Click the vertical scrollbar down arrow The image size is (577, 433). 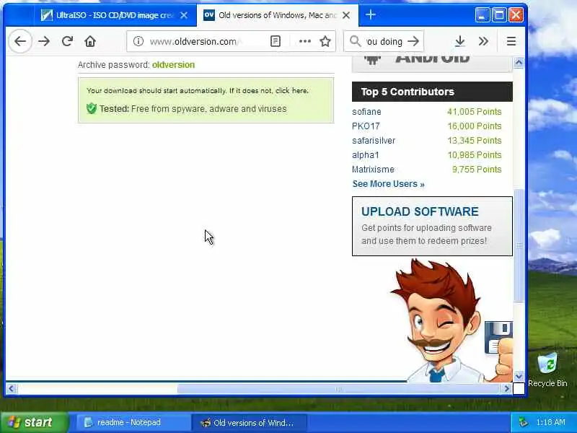pyautogui.click(x=519, y=376)
